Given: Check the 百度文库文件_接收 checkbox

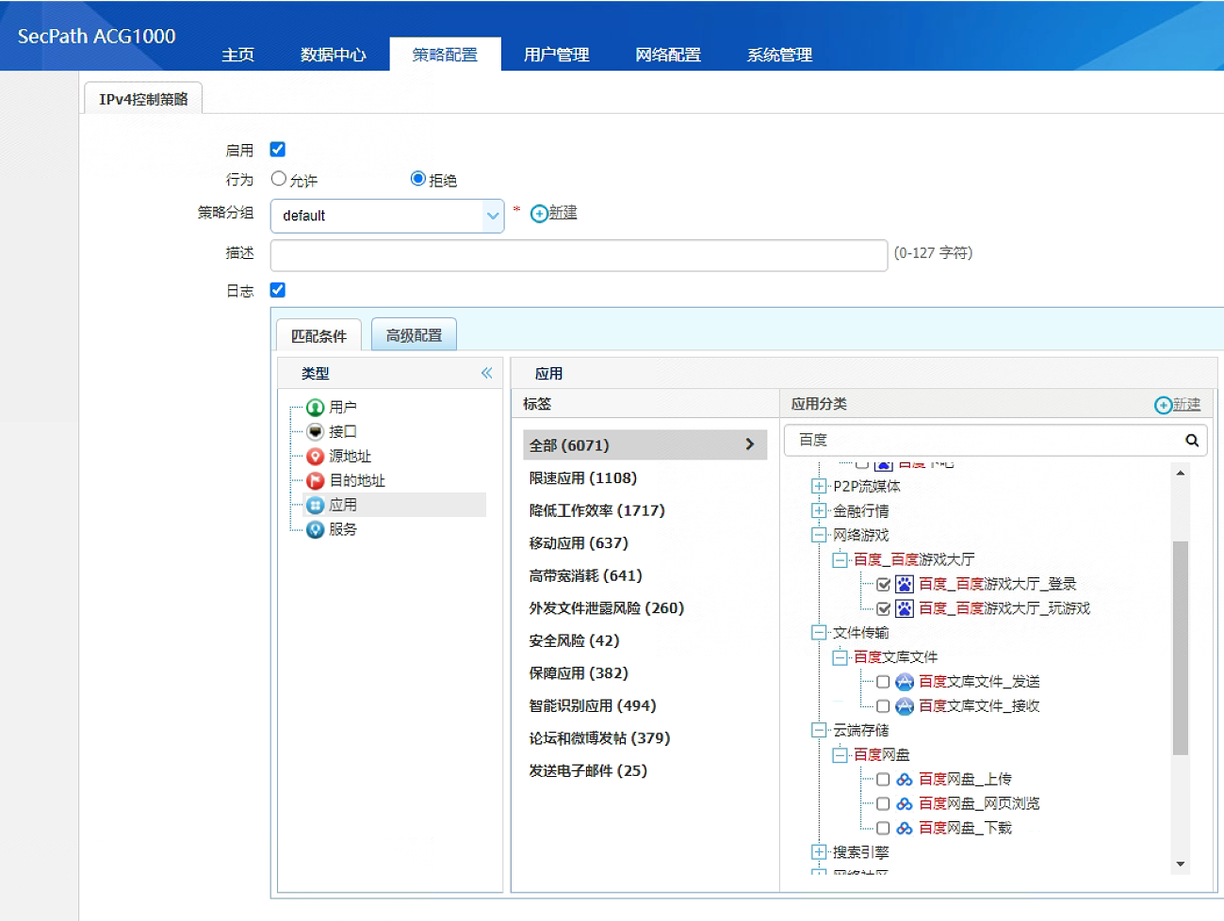Looking at the screenshot, I should click(883, 706).
